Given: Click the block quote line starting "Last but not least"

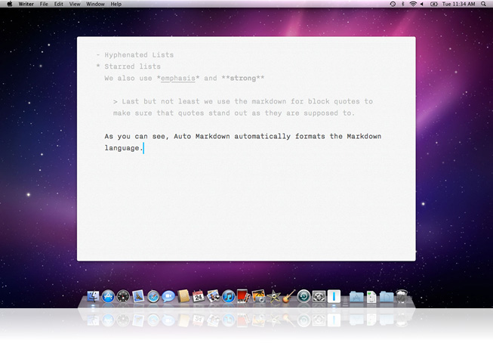Looking at the screenshot, I should (243, 102).
